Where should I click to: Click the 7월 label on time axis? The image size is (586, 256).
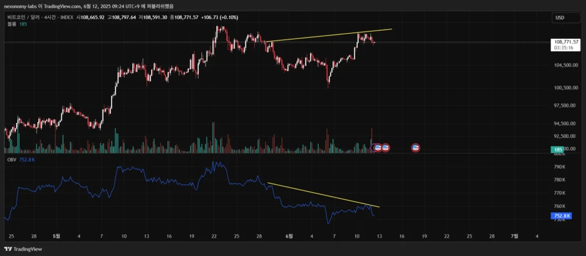point(514,235)
